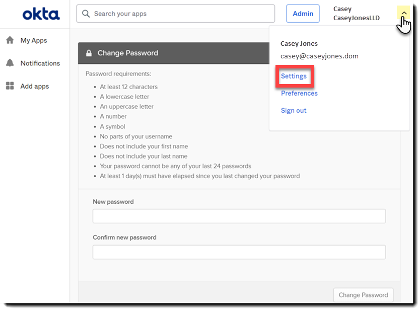Click the Admin button
The image size is (418, 309).
point(303,14)
